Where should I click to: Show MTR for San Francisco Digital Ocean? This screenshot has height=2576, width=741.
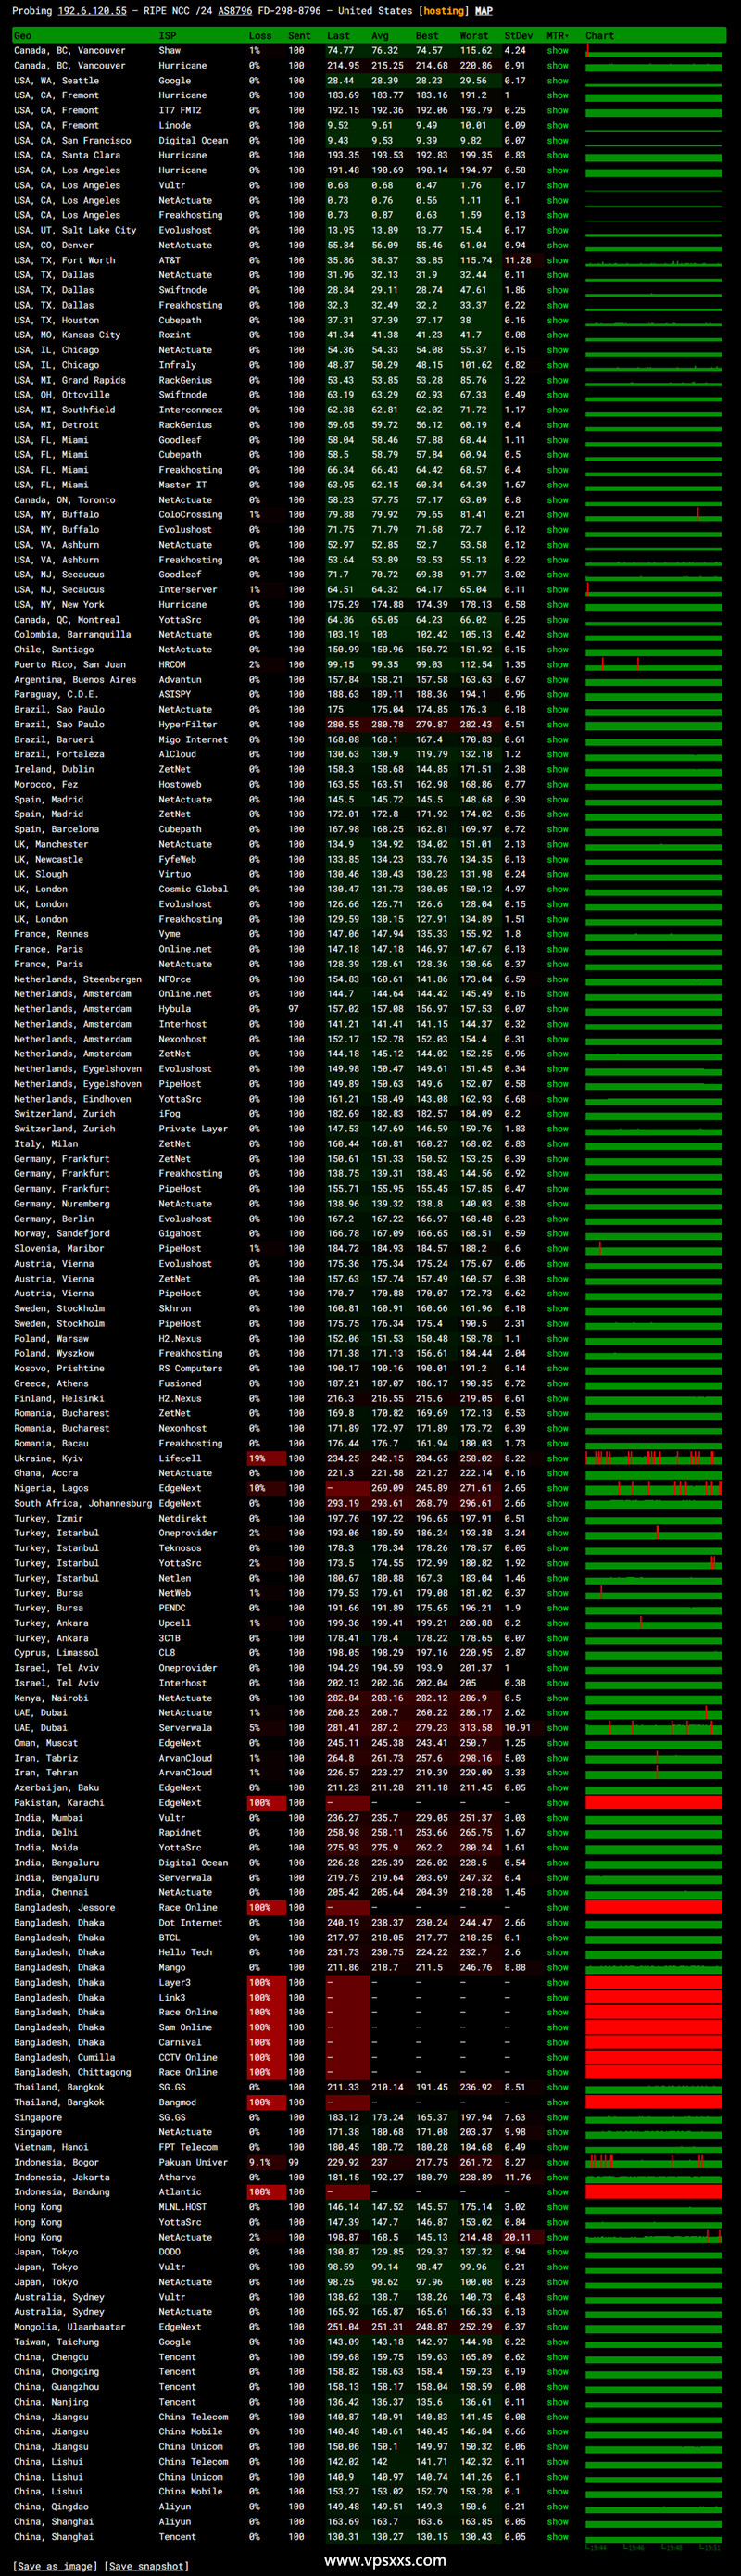pos(557,140)
